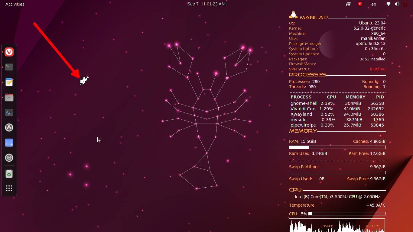Click the red battery indicator
The width and height of the screenshot is (413, 232).
click(405, 4)
